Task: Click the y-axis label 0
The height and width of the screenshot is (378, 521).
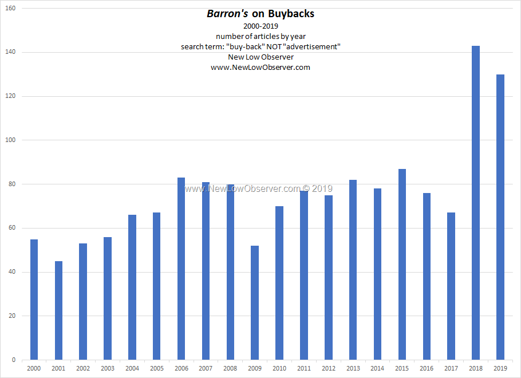Action: point(14,360)
